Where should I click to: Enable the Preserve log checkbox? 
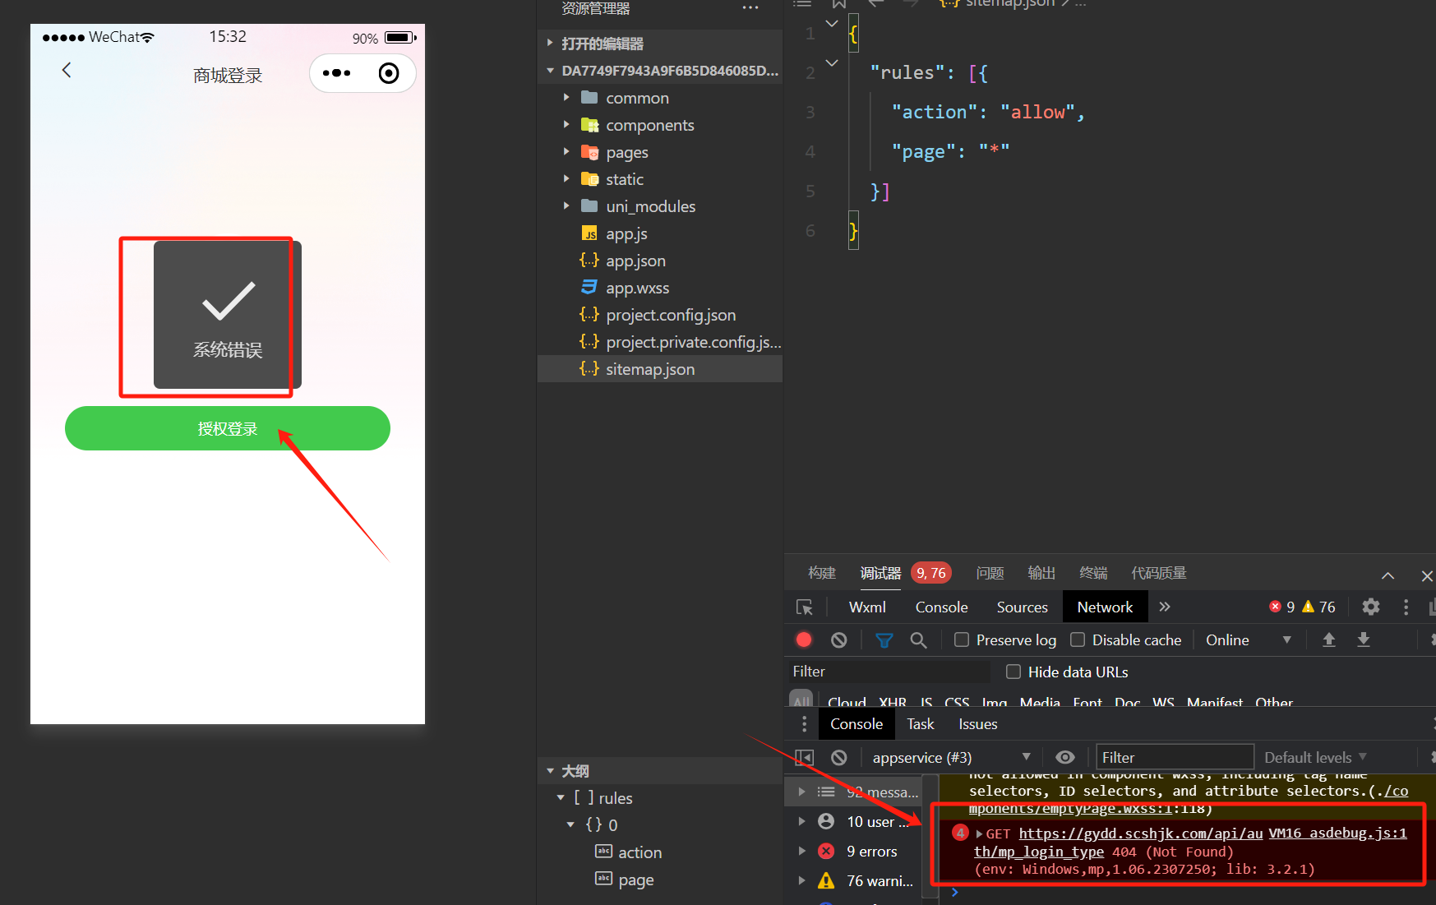(961, 640)
